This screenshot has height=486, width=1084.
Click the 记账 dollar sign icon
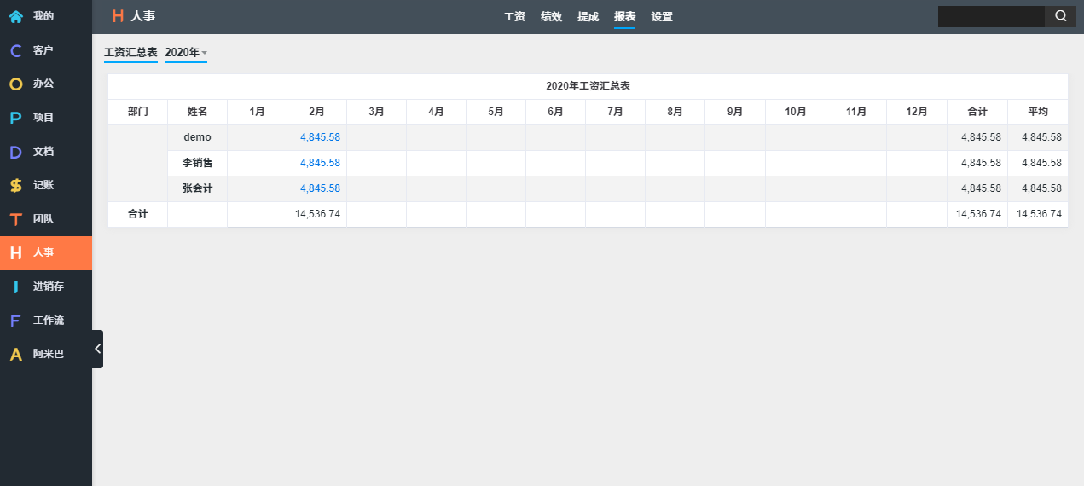coord(15,185)
